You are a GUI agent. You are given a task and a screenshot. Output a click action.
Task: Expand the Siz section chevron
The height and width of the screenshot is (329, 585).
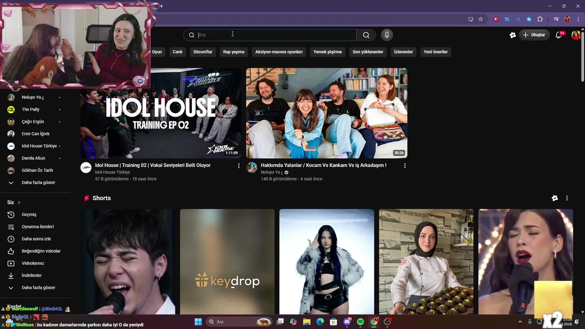pyautogui.click(x=19, y=202)
